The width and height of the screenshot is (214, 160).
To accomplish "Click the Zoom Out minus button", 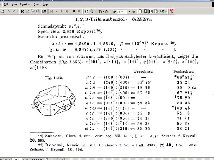I will coord(114,11).
